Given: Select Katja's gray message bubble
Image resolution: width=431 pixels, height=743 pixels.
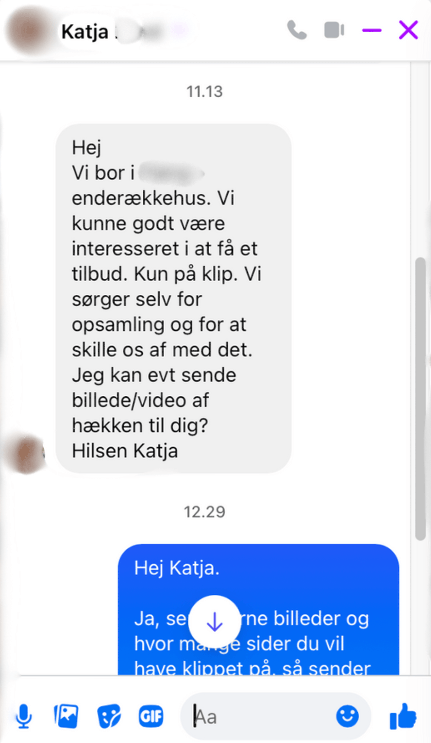Looking at the screenshot, I should point(173,299).
